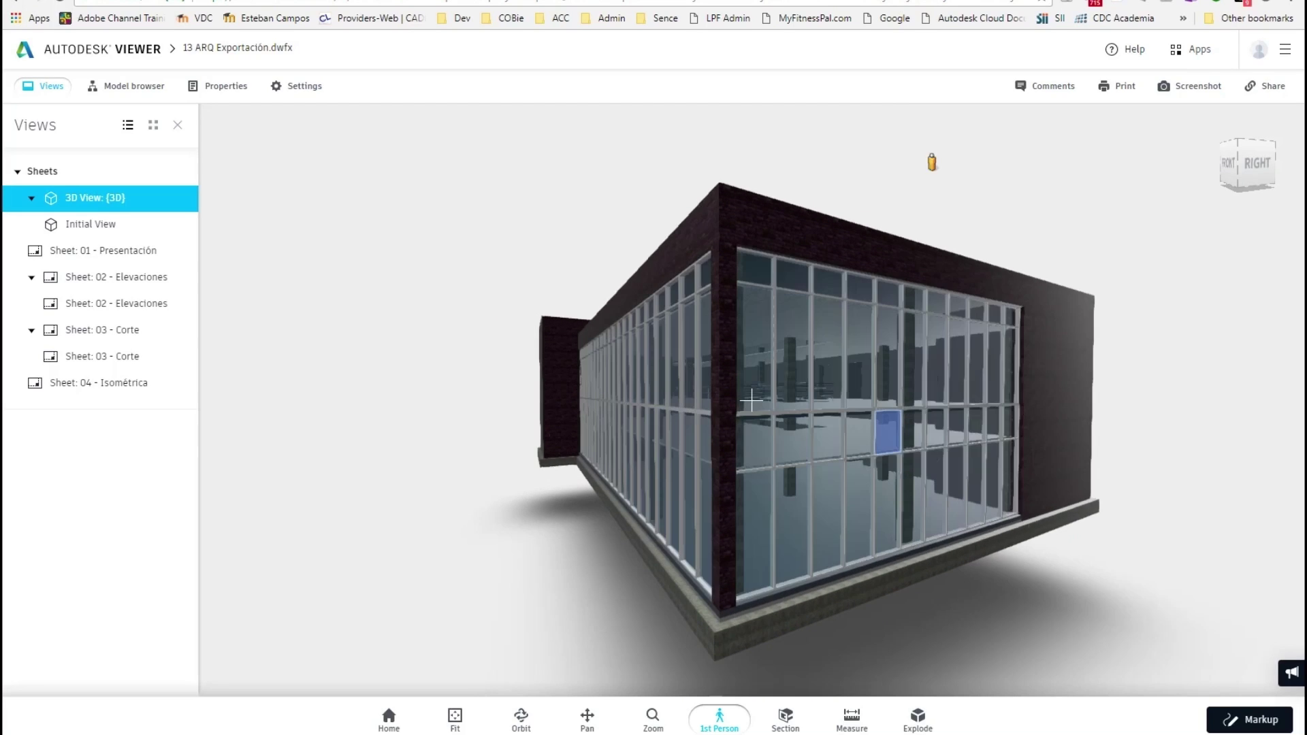Click the Share button
Image resolution: width=1307 pixels, height=735 pixels.
click(x=1265, y=86)
